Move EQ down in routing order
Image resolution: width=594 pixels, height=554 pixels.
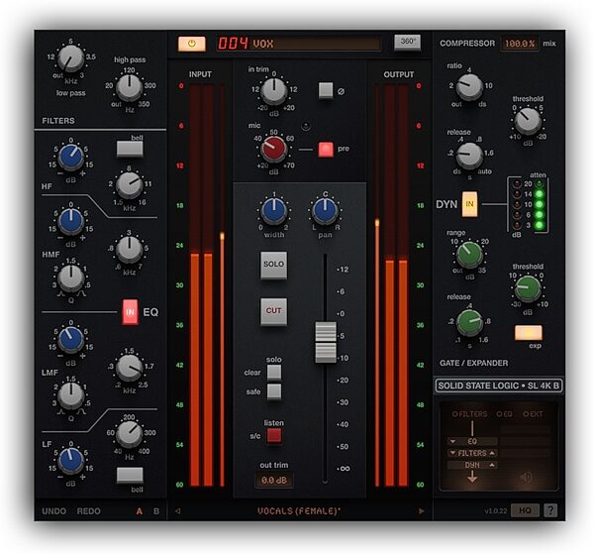coord(452,441)
